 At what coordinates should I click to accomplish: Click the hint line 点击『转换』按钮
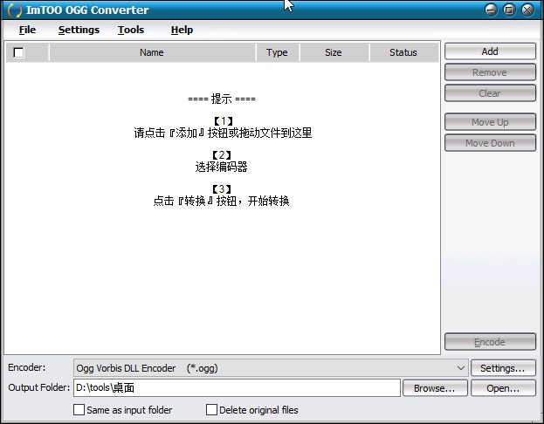click(221, 201)
